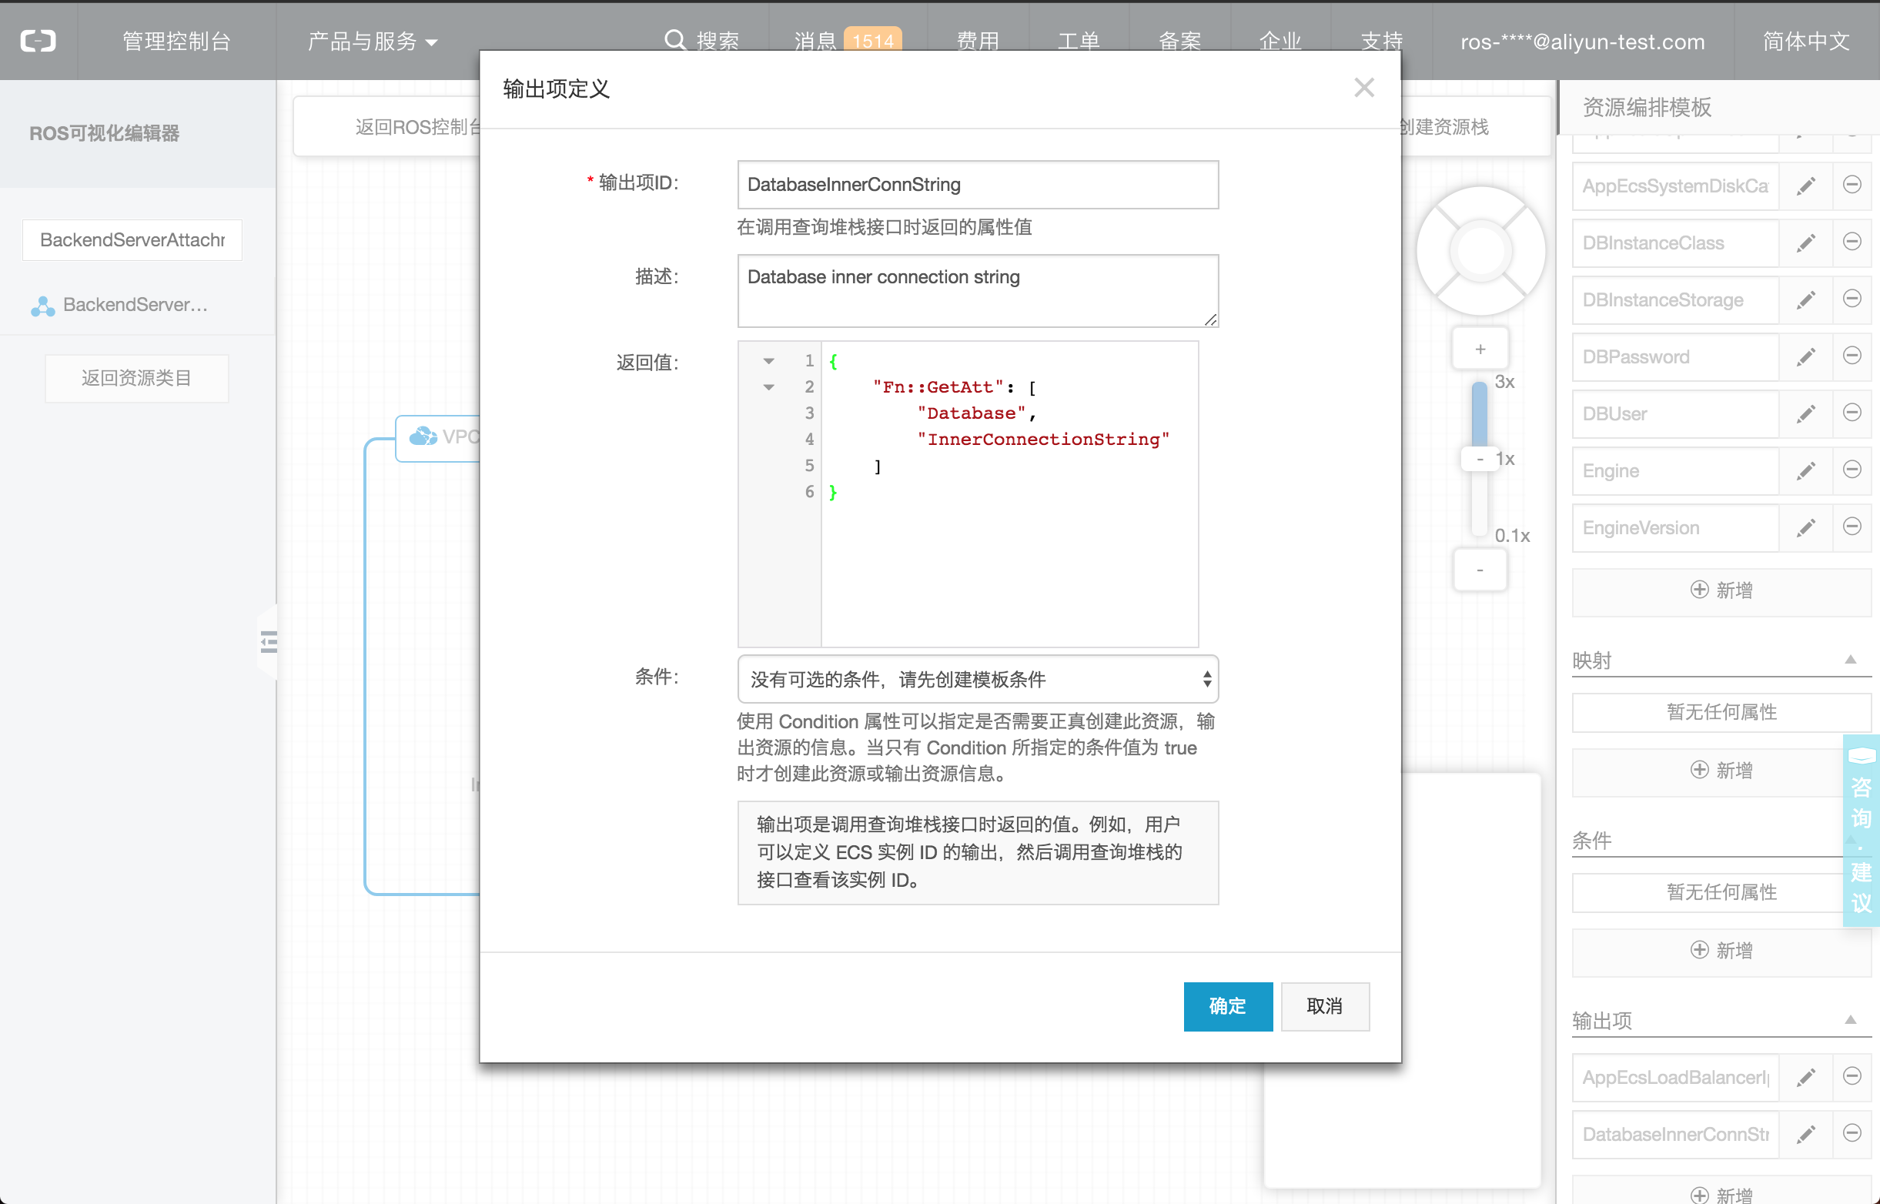The height and width of the screenshot is (1204, 1880).
Task: Open the 支持 menu
Action: (x=1381, y=41)
